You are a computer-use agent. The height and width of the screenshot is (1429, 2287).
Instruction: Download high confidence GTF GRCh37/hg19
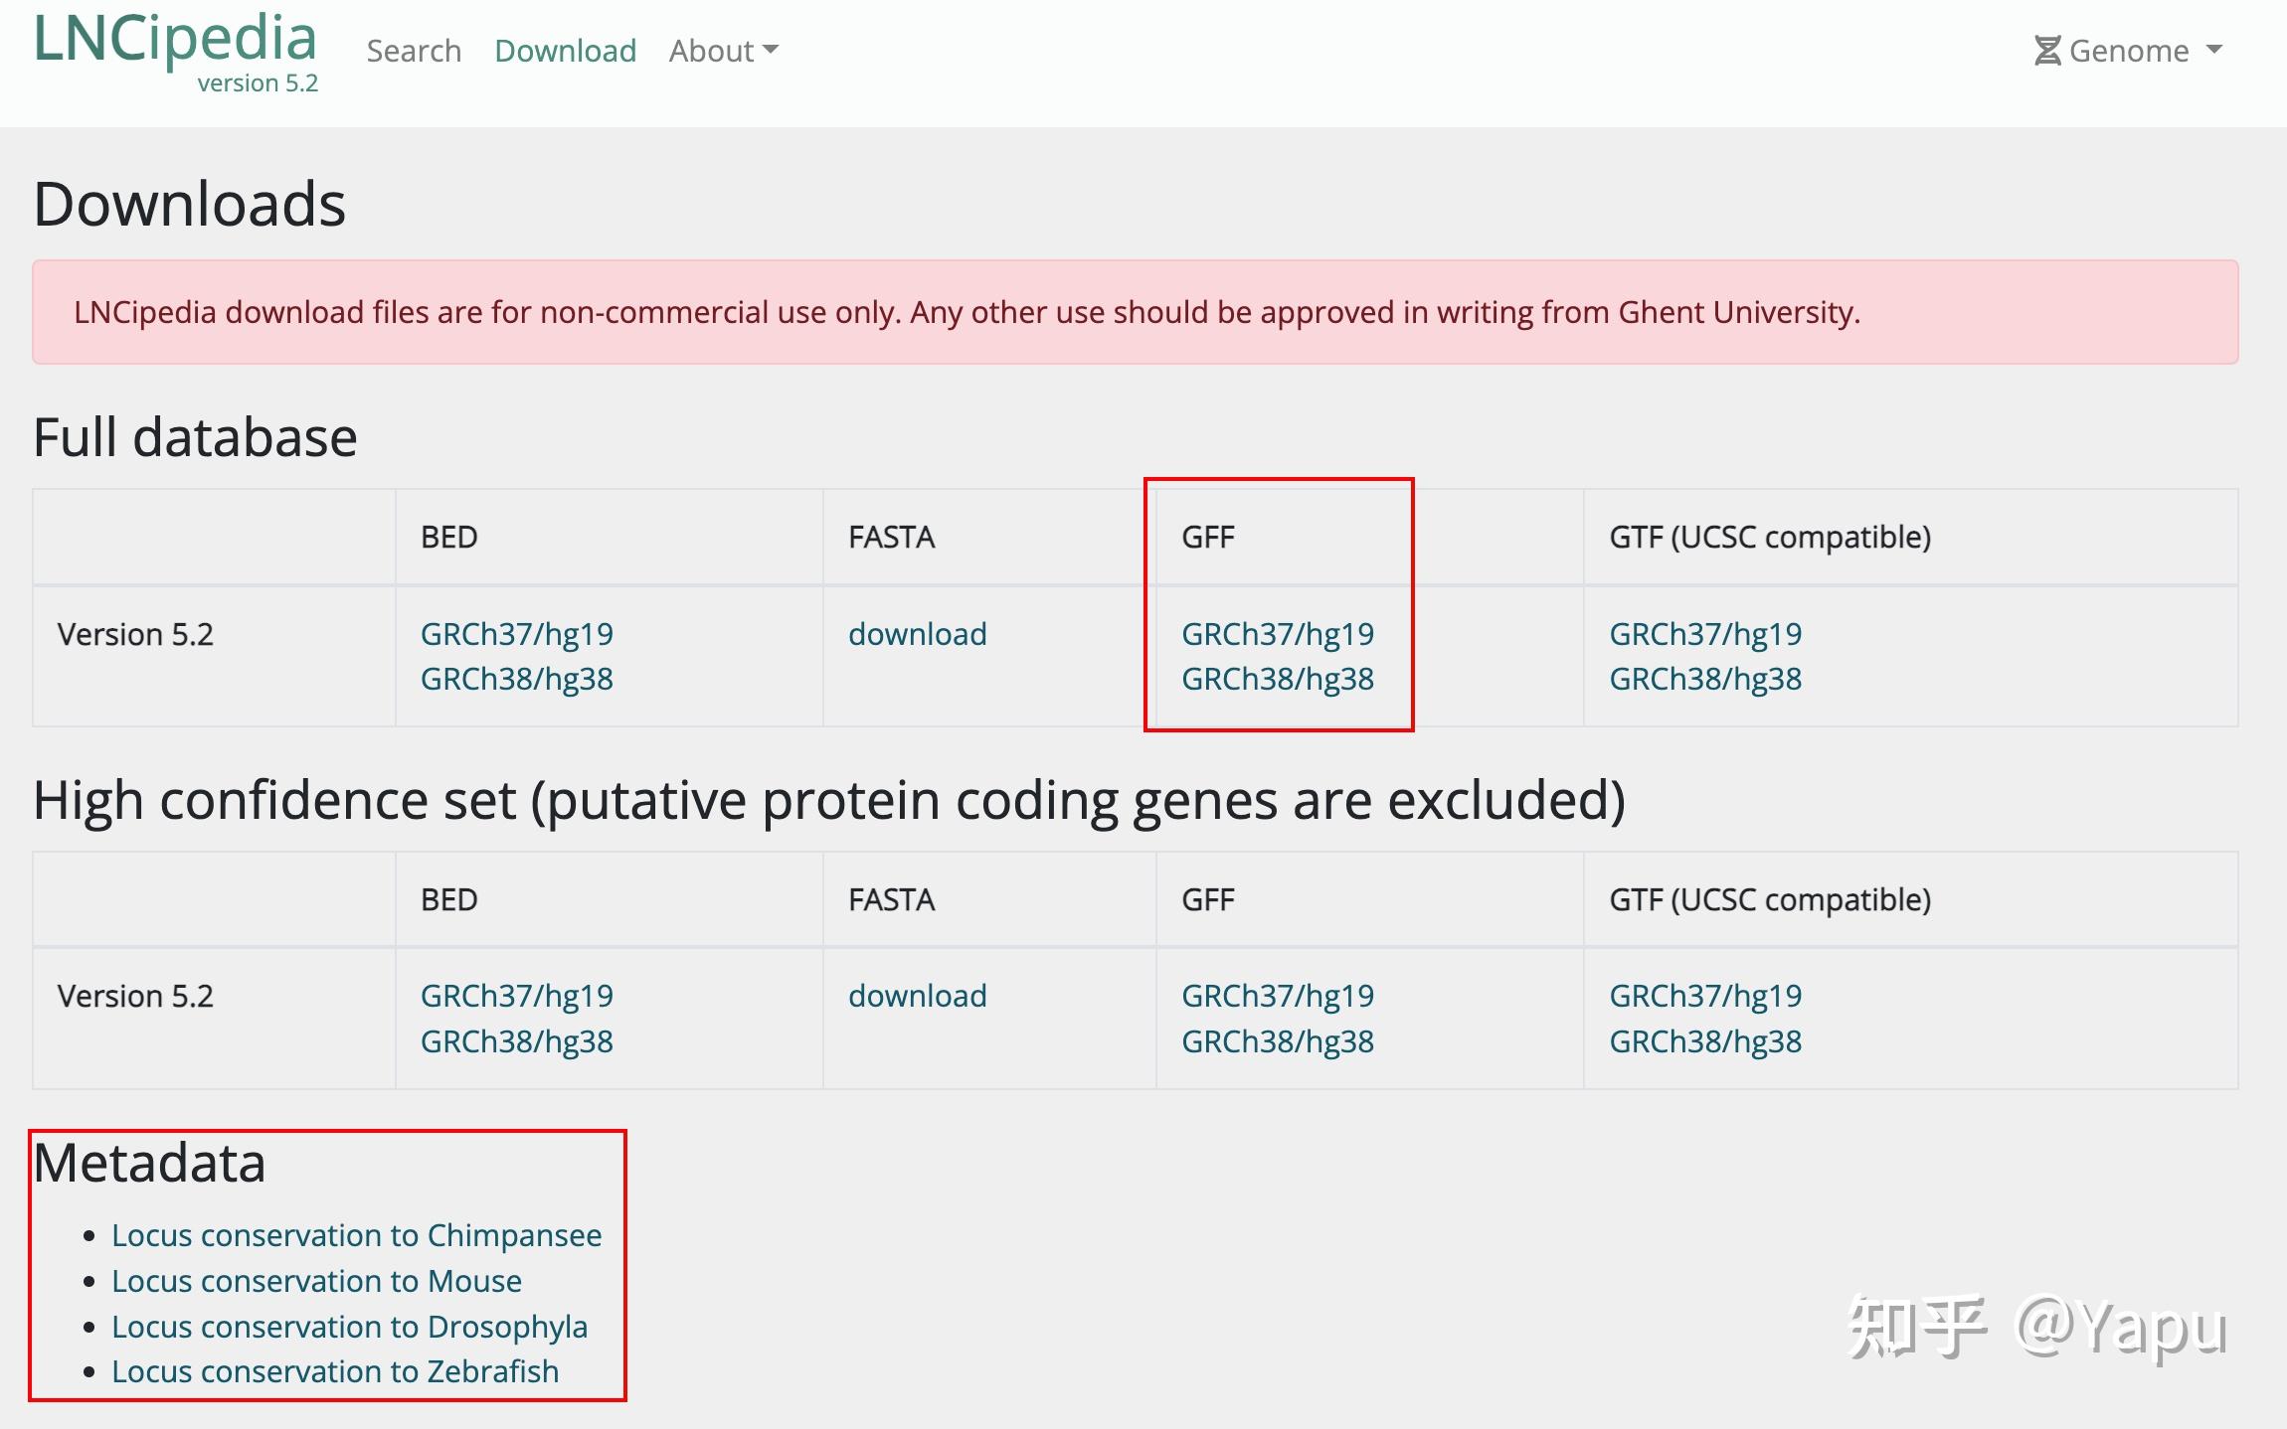tap(1704, 996)
